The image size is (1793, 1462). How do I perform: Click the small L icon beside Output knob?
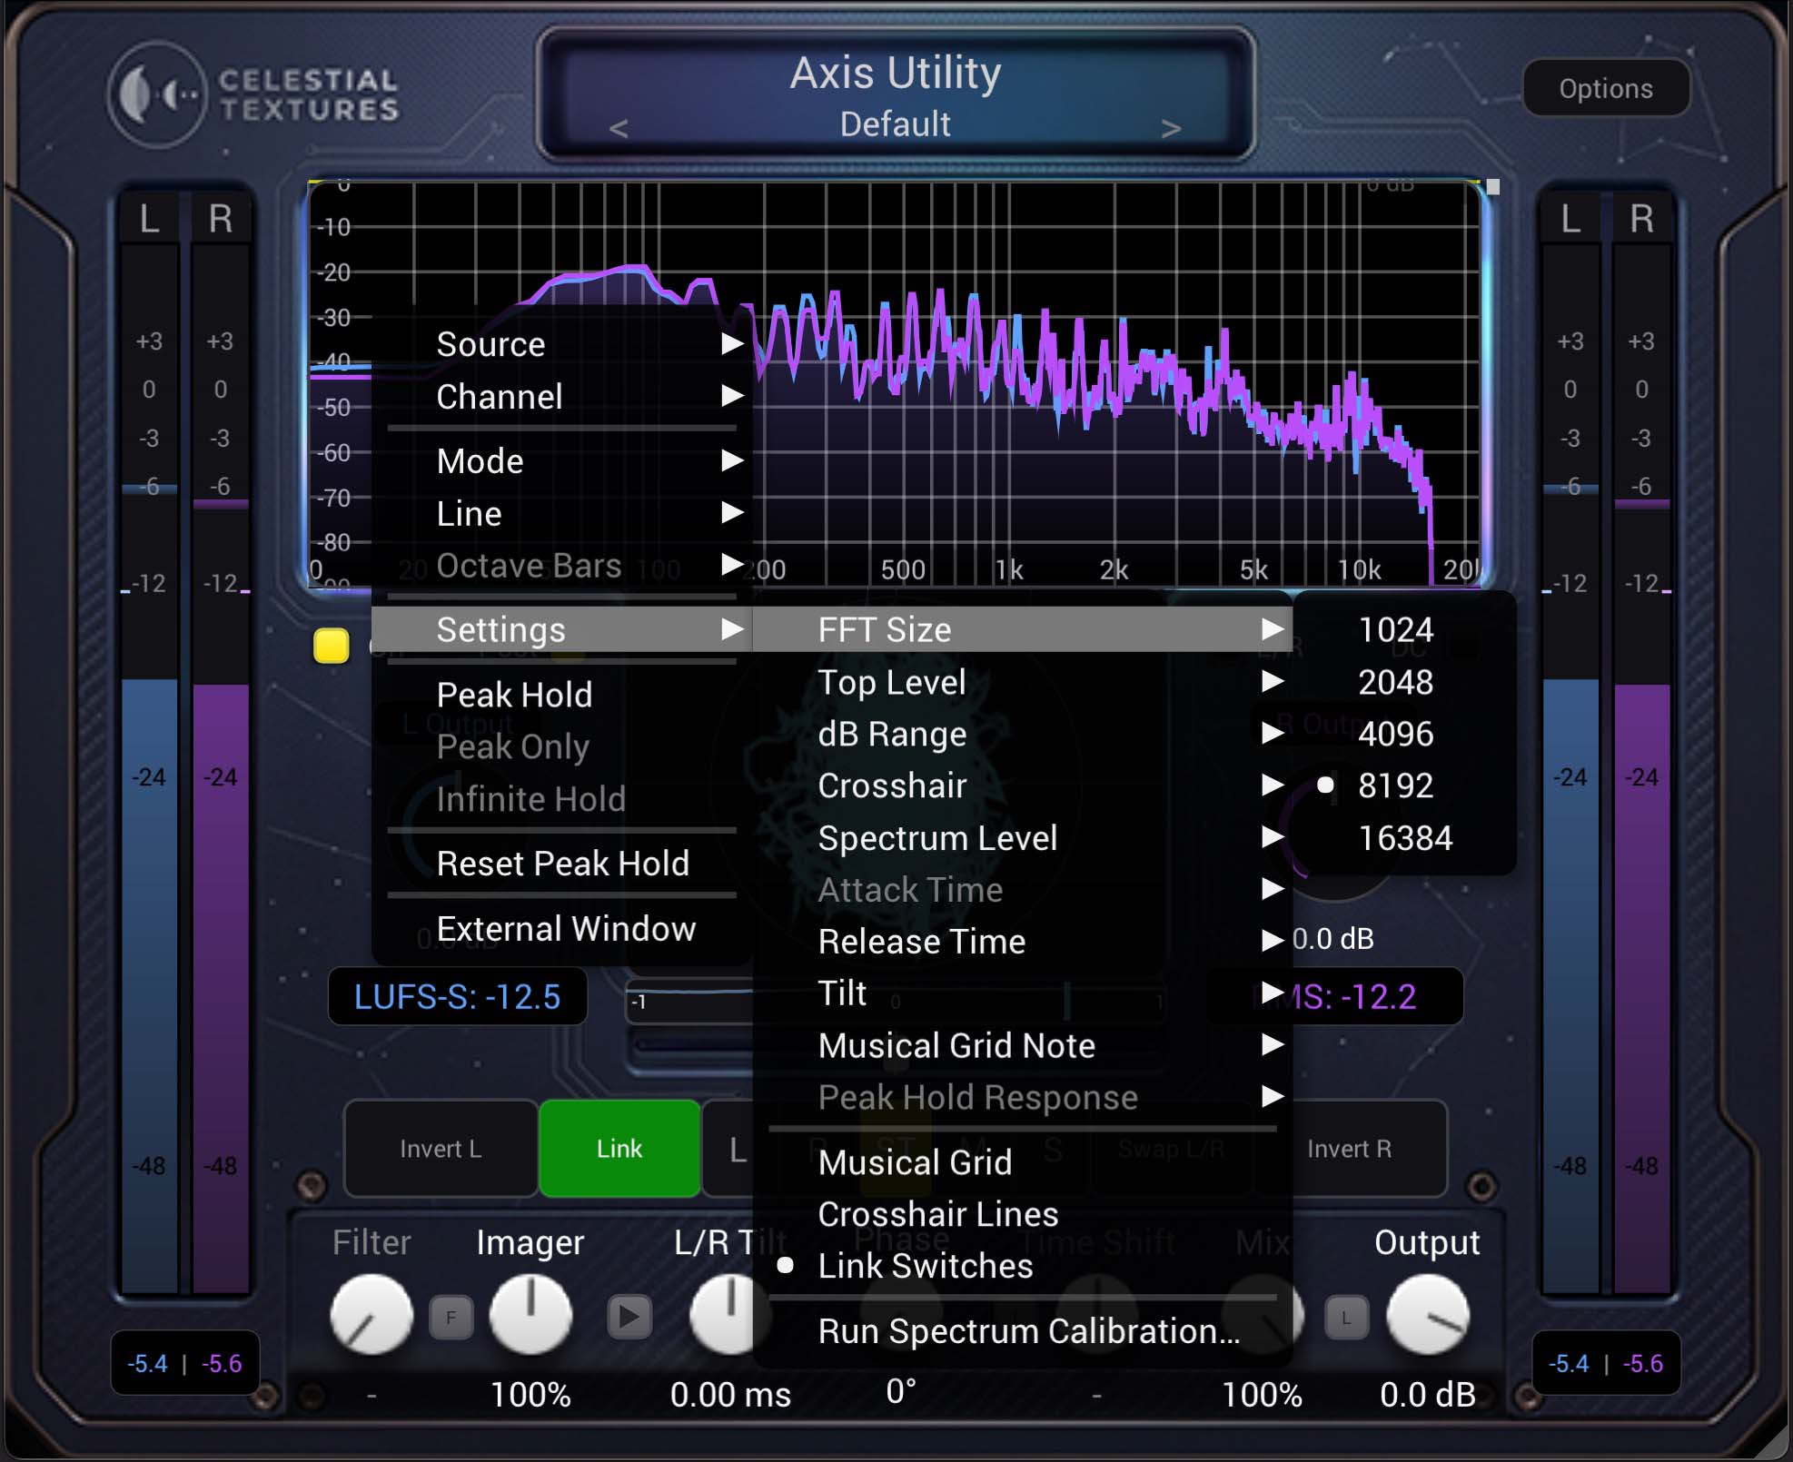(1346, 1317)
